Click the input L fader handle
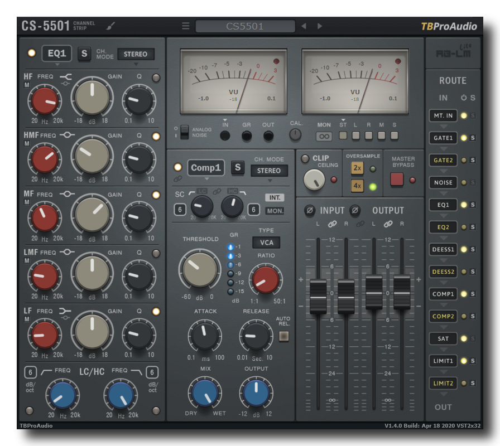 click(x=318, y=296)
